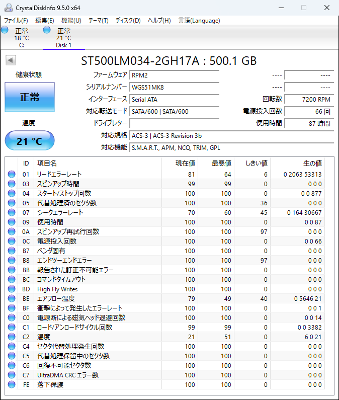Select the C: drive tab at 18 °C
Image resolution: width=339 pixels, height=400 pixels.
pos(22,38)
